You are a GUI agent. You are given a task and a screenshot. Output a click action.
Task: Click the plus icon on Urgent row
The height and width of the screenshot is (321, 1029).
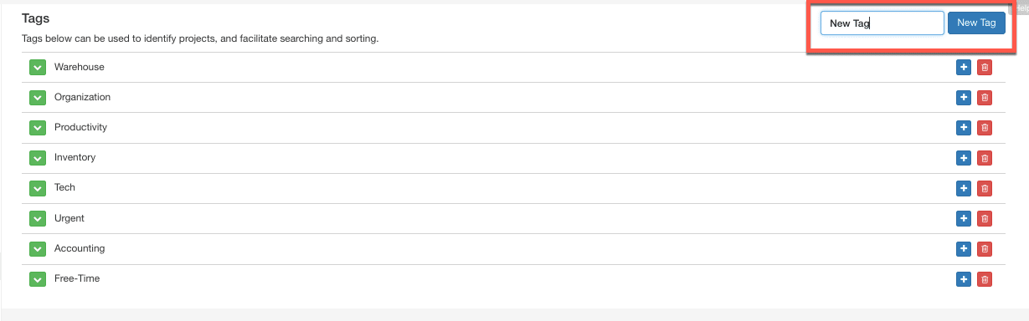coord(964,219)
